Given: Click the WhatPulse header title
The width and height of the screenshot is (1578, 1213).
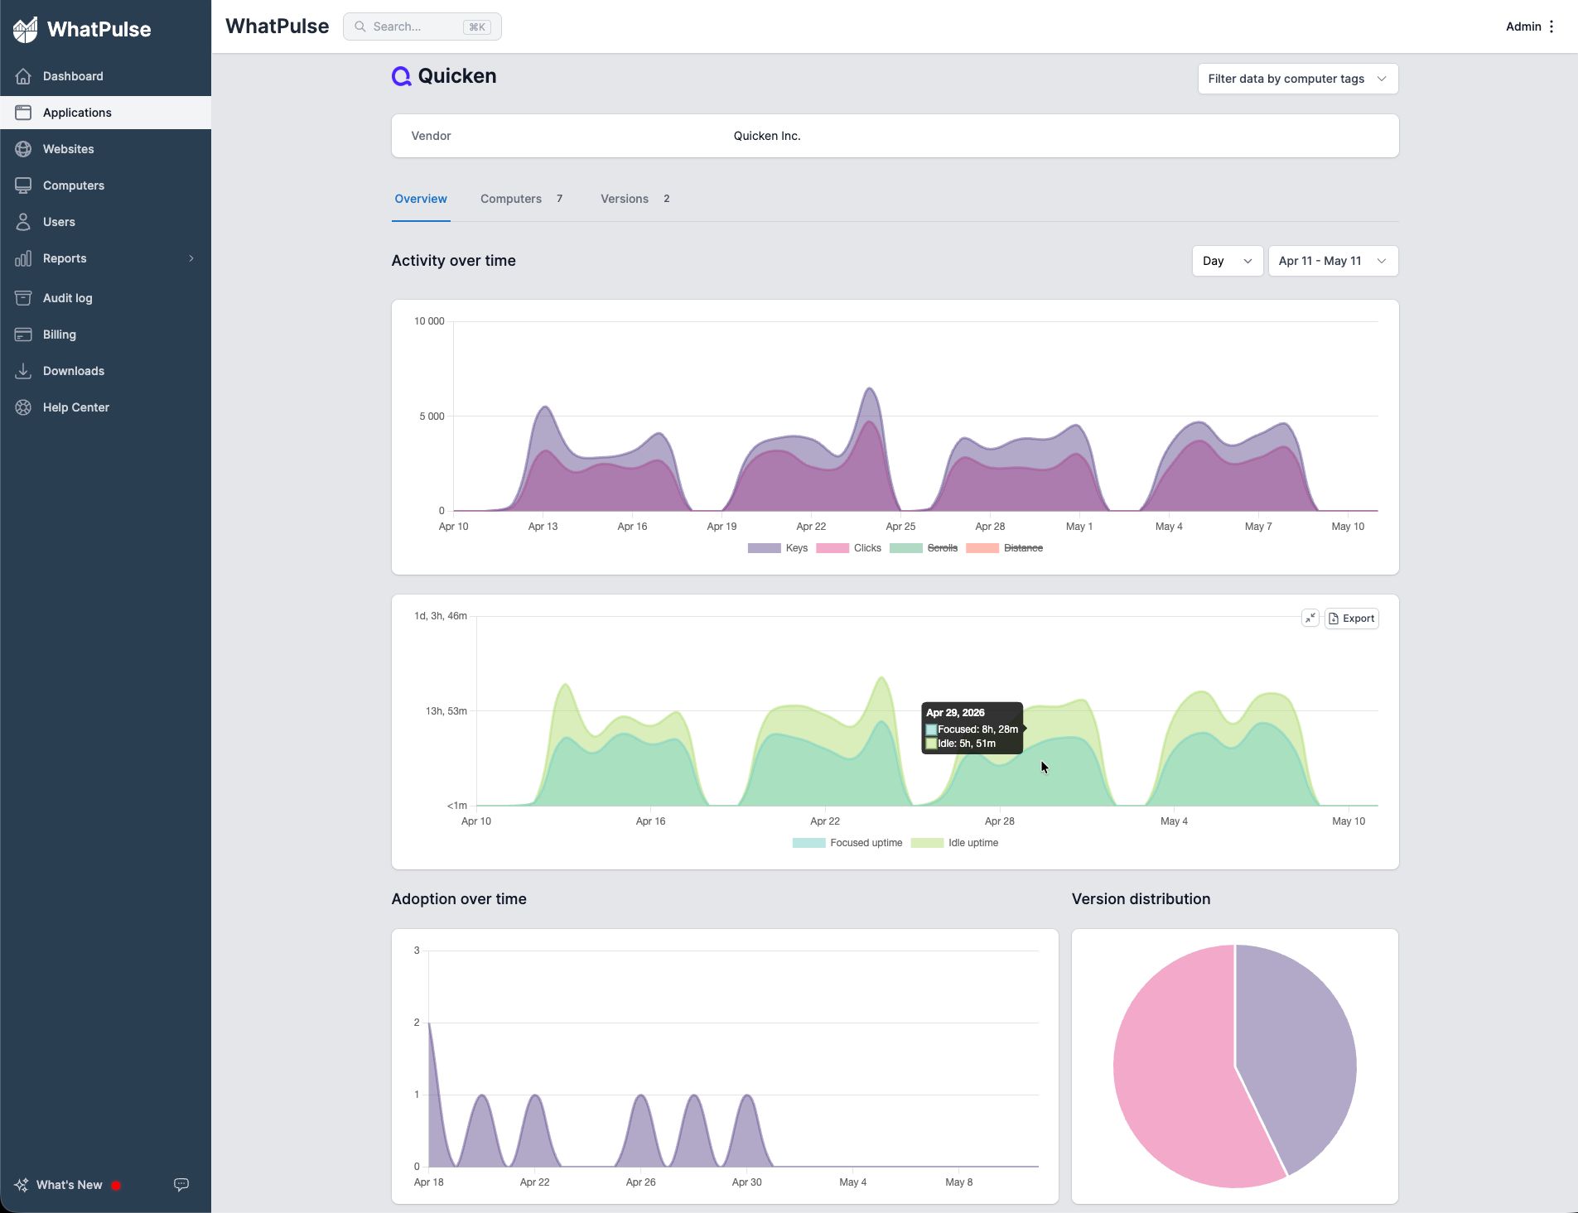Looking at the screenshot, I should click(277, 26).
